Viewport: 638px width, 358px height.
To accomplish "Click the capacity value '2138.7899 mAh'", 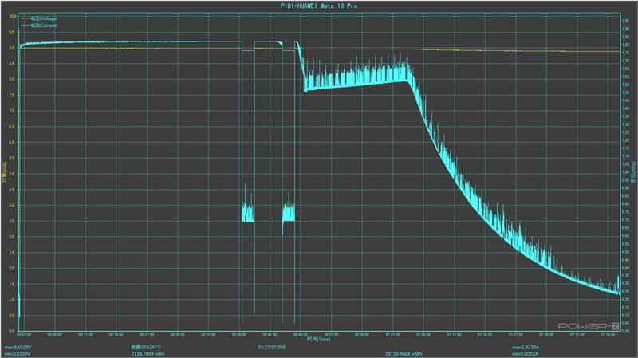I will tap(148, 354).
